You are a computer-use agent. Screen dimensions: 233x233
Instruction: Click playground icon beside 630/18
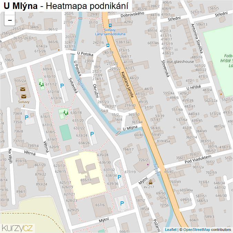[66, 113]
